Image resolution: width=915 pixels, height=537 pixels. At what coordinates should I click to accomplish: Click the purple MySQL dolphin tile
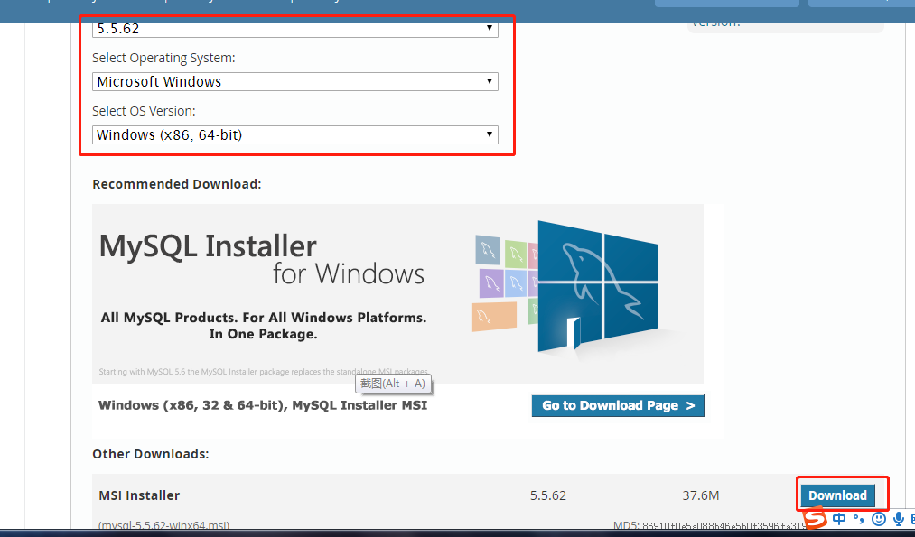[x=491, y=282]
